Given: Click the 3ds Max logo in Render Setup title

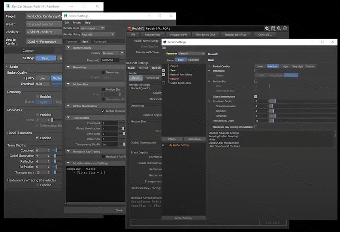Looking at the screenshot, I should [x=8, y=6].
